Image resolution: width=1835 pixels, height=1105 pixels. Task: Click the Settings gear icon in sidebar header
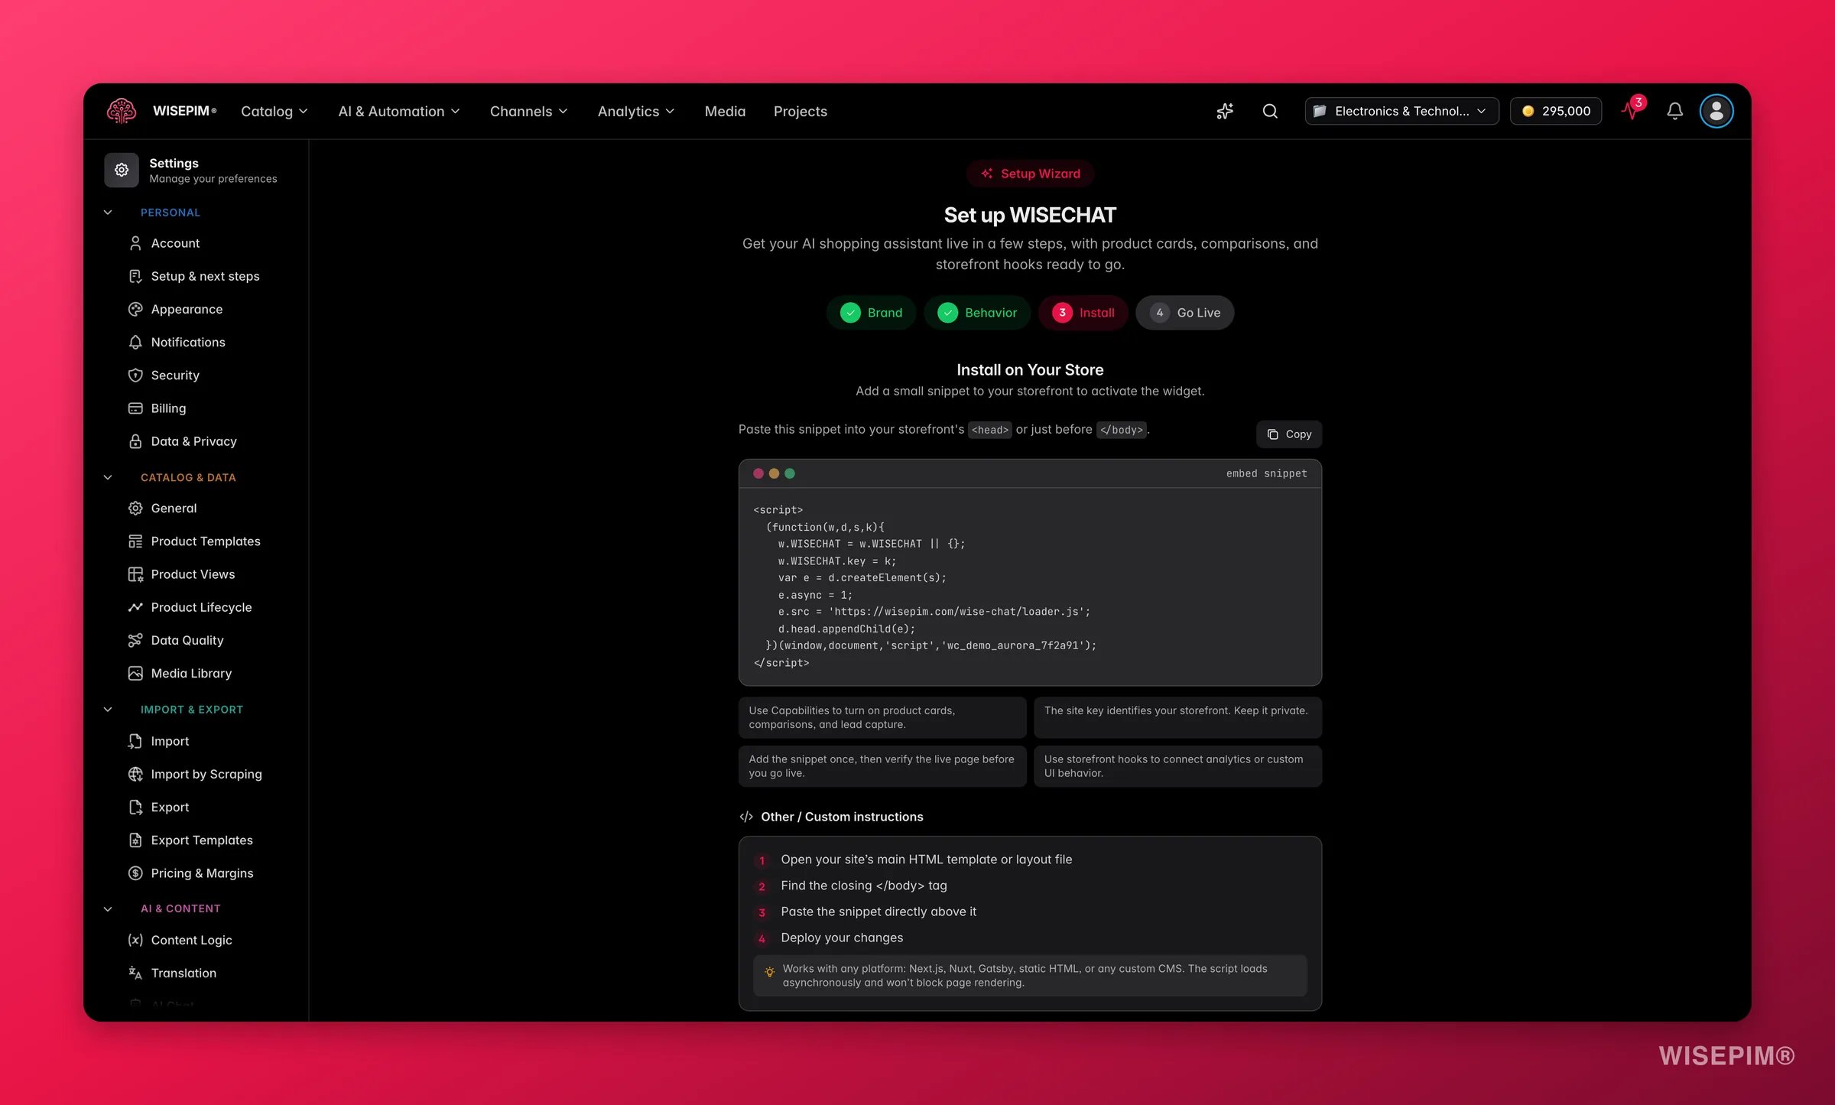click(x=122, y=170)
